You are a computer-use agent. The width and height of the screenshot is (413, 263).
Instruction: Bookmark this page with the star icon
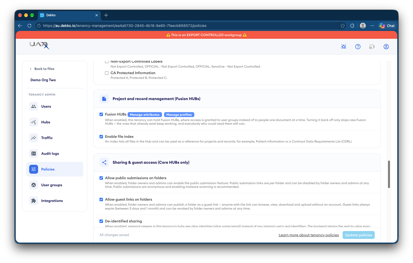coord(343,26)
